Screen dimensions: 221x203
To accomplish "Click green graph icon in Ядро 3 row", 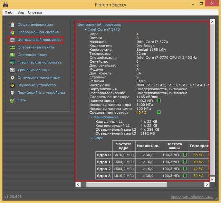I will coord(185,175).
